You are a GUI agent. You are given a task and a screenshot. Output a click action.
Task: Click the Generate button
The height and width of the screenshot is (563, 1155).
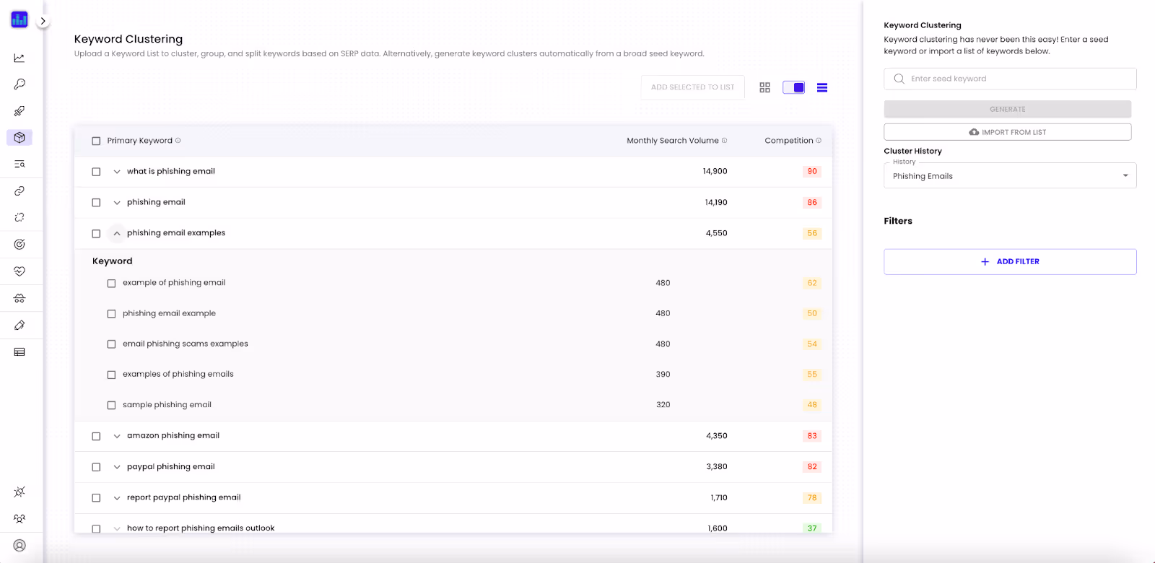1008,109
